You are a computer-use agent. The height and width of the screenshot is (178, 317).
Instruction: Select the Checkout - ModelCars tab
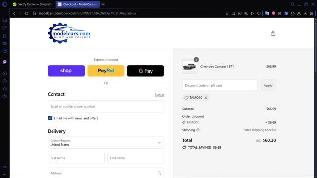coord(78,4)
